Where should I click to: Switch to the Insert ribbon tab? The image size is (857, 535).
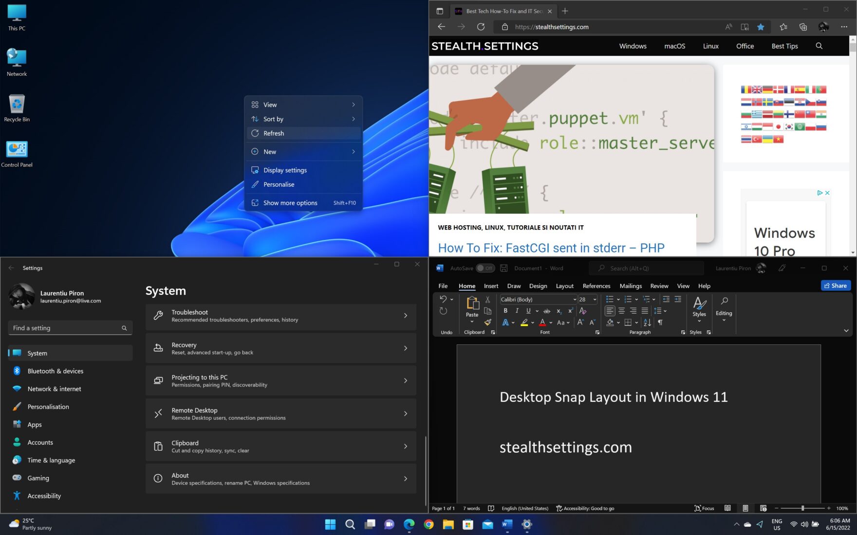coord(491,286)
